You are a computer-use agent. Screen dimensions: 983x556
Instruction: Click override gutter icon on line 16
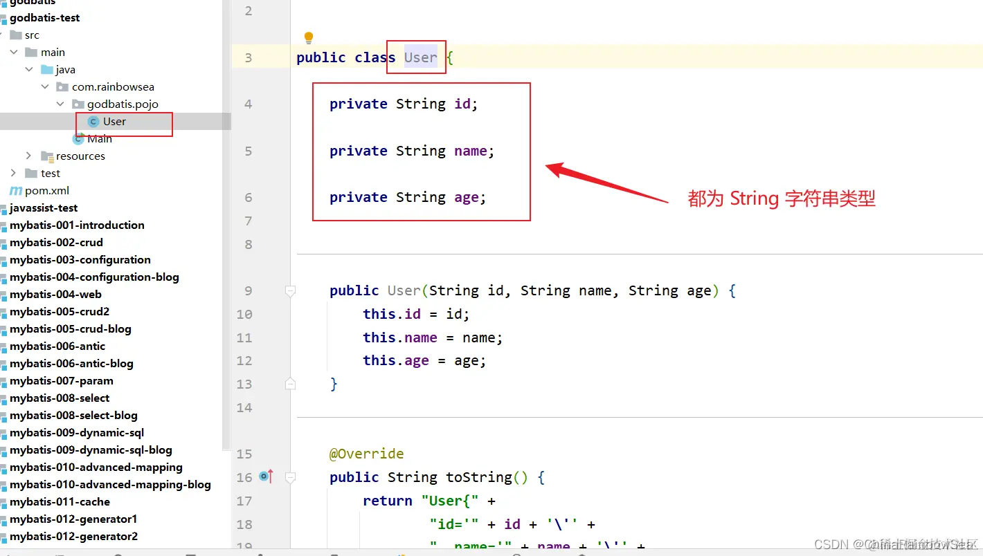[x=267, y=476]
